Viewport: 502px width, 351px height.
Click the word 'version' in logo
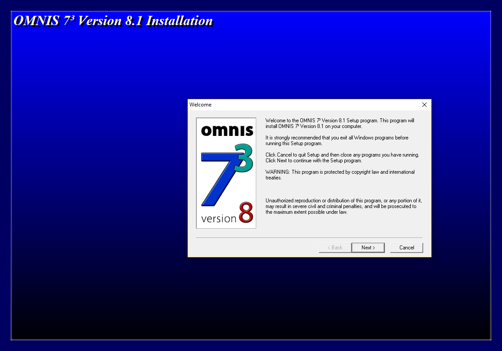[218, 218]
